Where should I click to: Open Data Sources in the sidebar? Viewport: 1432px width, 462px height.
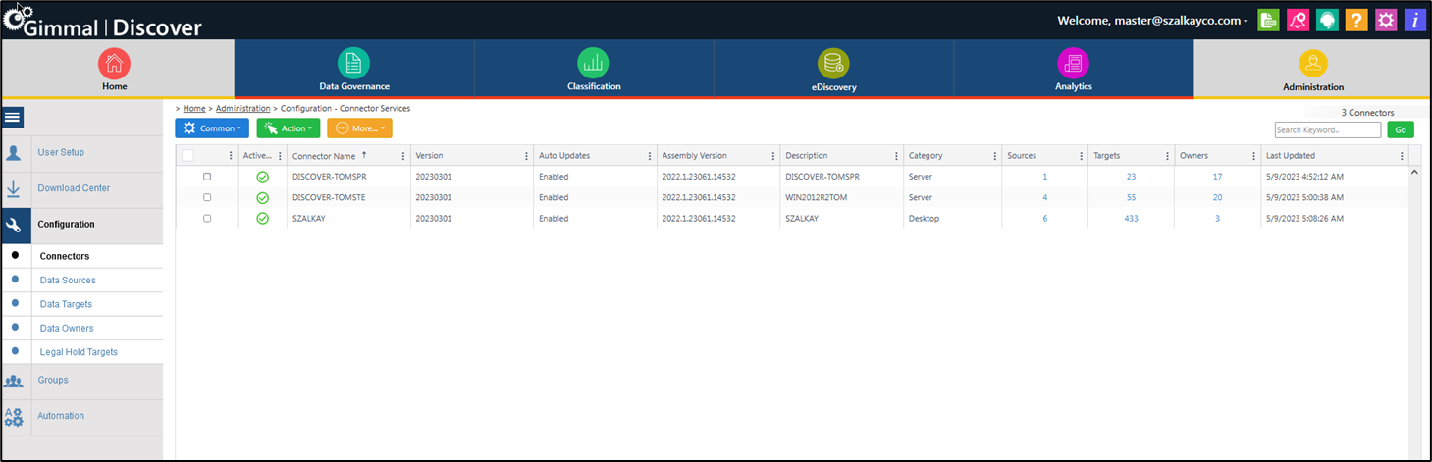pos(68,281)
